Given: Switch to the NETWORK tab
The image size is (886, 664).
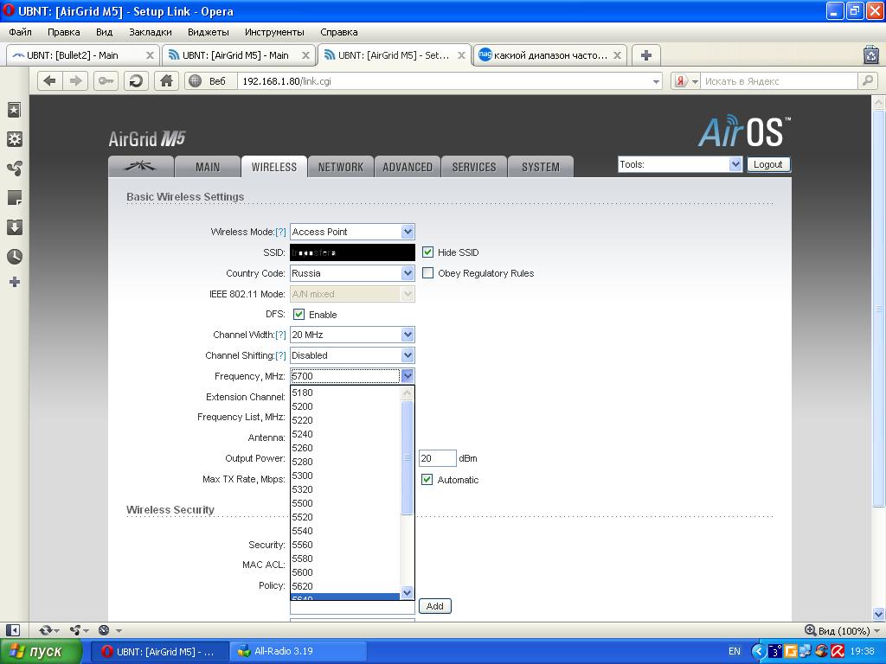Looking at the screenshot, I should click(341, 167).
